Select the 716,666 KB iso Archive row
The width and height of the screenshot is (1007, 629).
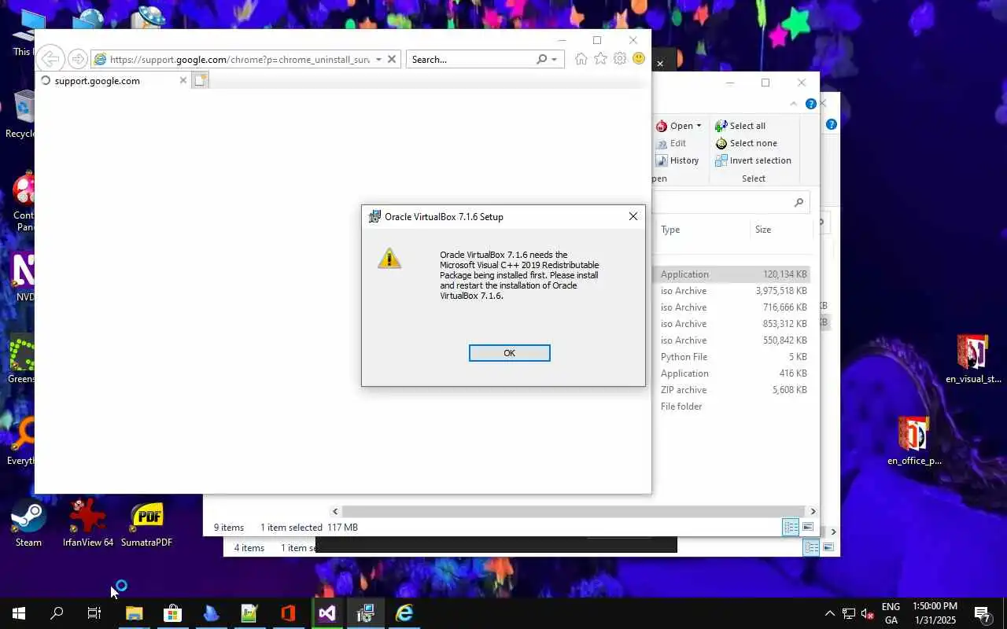point(732,307)
